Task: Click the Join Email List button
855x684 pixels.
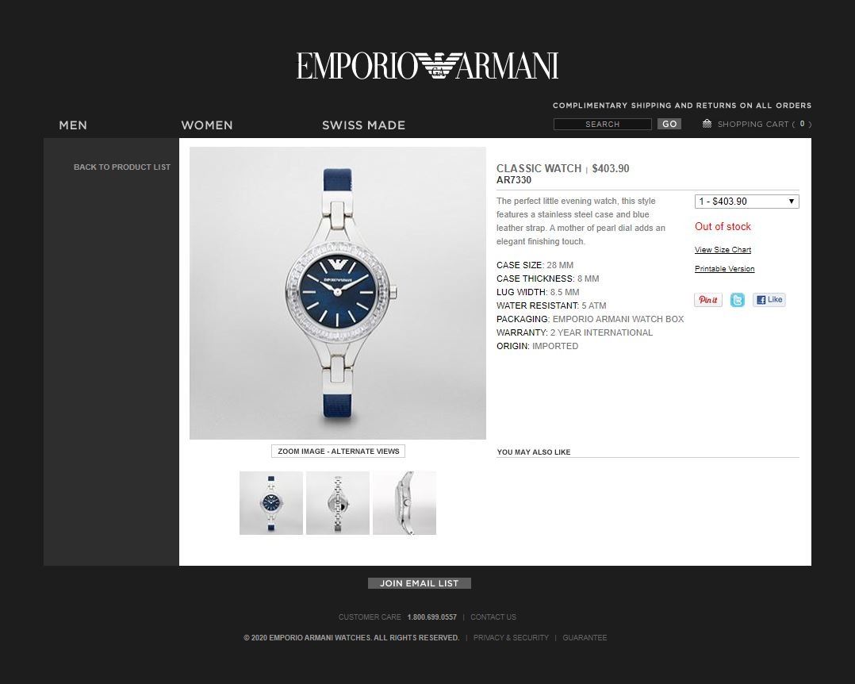Action: [x=420, y=583]
